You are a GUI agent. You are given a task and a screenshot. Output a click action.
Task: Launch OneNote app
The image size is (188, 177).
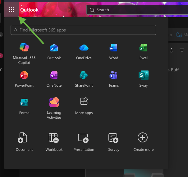[54, 79]
